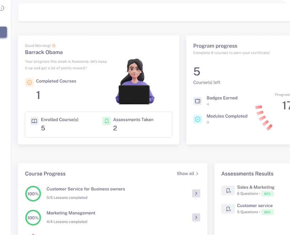Click the Enrolled Course(s) book icon
290x235 pixels.
pyautogui.click(x=34, y=121)
